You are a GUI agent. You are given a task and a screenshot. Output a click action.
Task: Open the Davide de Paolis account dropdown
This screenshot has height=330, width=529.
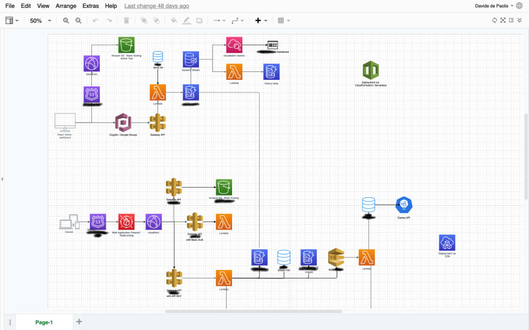point(494,6)
